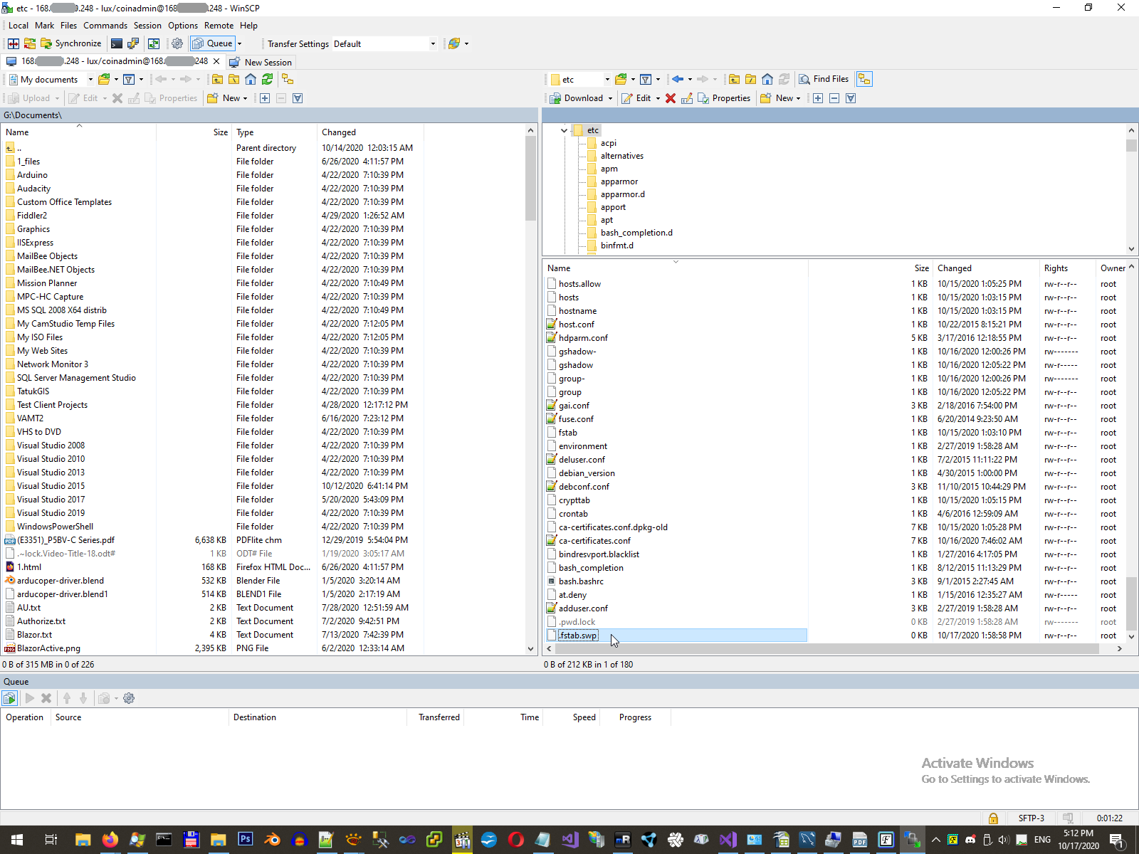
Task: Sort remote files by Changed column
Action: [954, 268]
